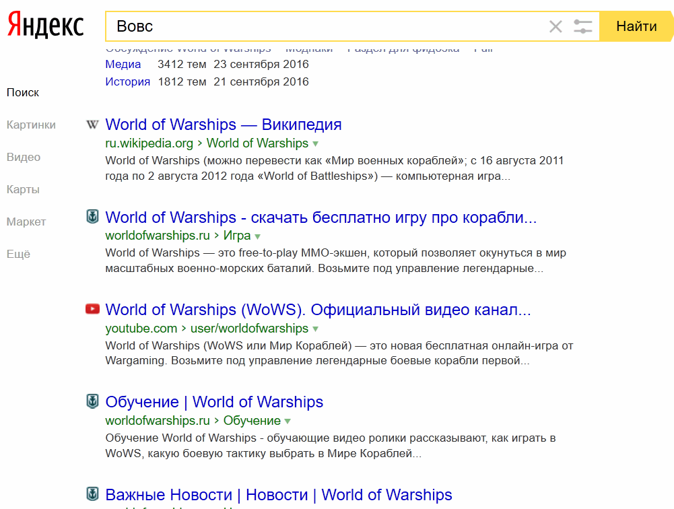Click the anchor favicon beside Важные Новости result
Screen dimensions: 674x509
click(x=92, y=494)
